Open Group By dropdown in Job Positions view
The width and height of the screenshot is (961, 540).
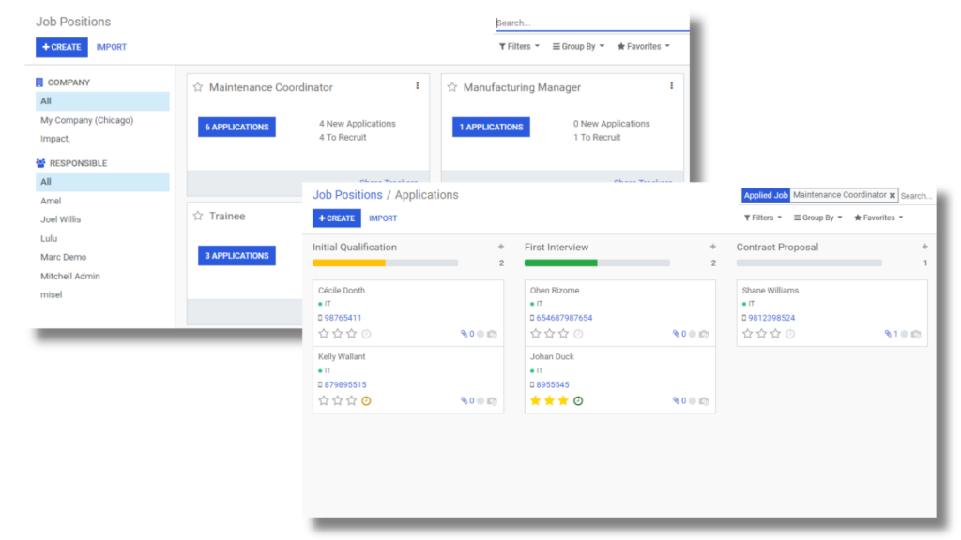pyautogui.click(x=578, y=46)
